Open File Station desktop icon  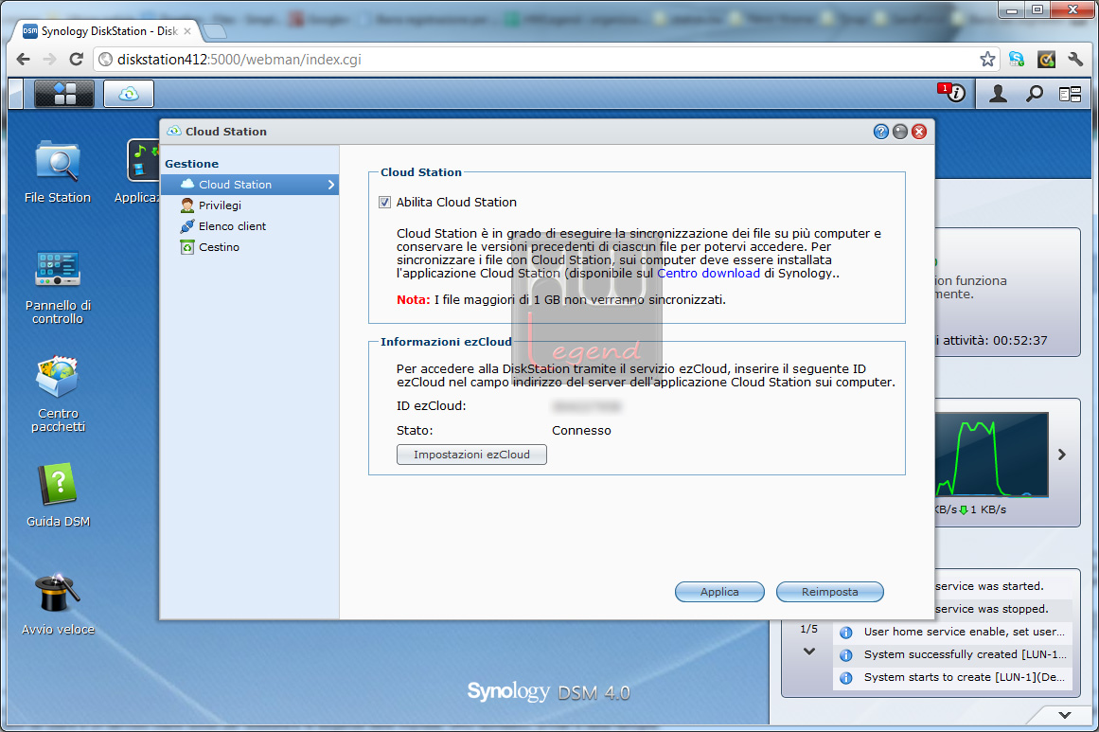click(x=58, y=171)
